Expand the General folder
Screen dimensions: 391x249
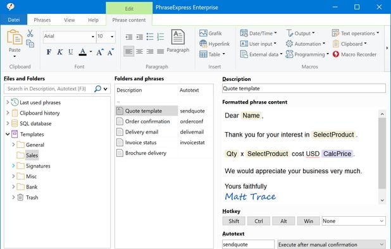point(13,145)
